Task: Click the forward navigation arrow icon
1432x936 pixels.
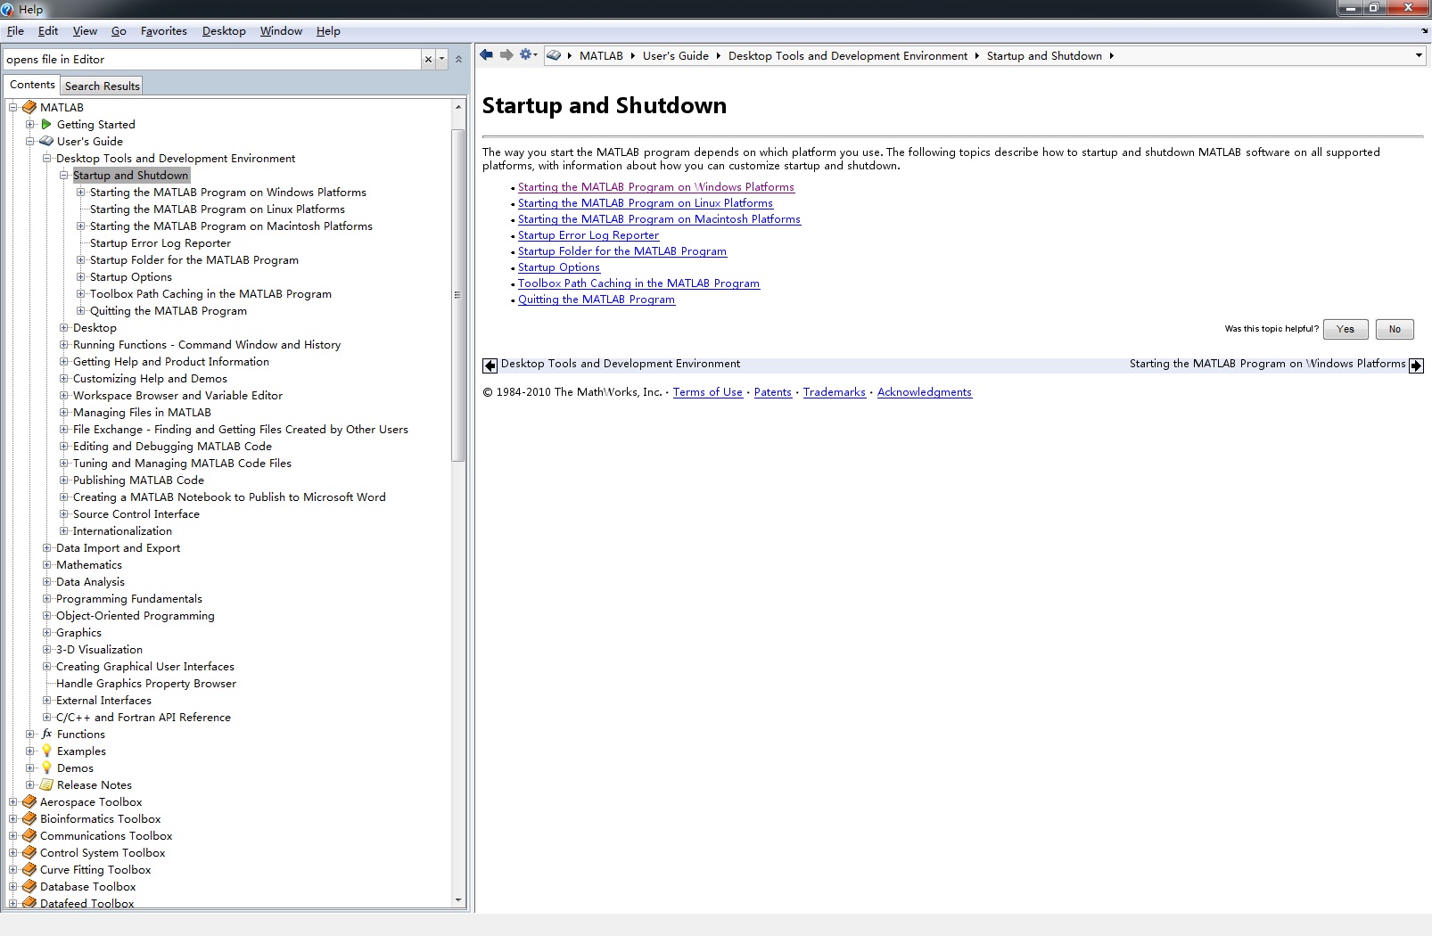Action: tap(506, 55)
